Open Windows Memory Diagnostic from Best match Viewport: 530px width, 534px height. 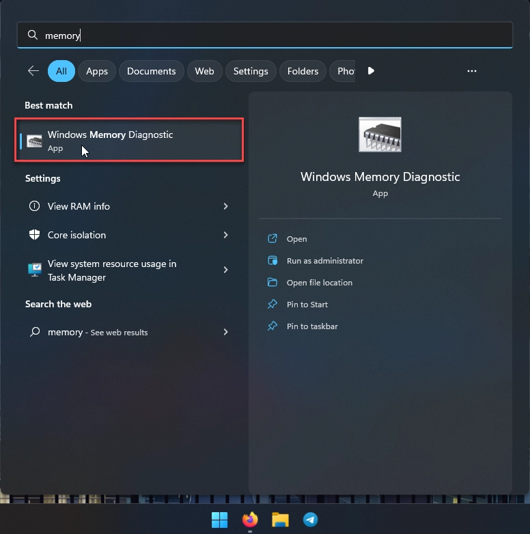tap(129, 140)
